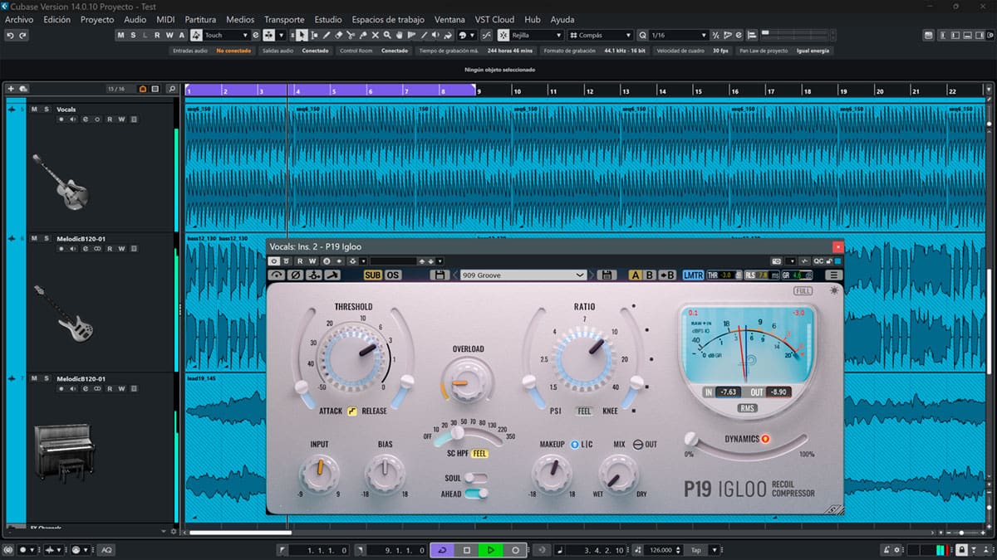Screen dimensions: 997x560
Task: Toggle the OS oversampling button
Action: (393, 275)
